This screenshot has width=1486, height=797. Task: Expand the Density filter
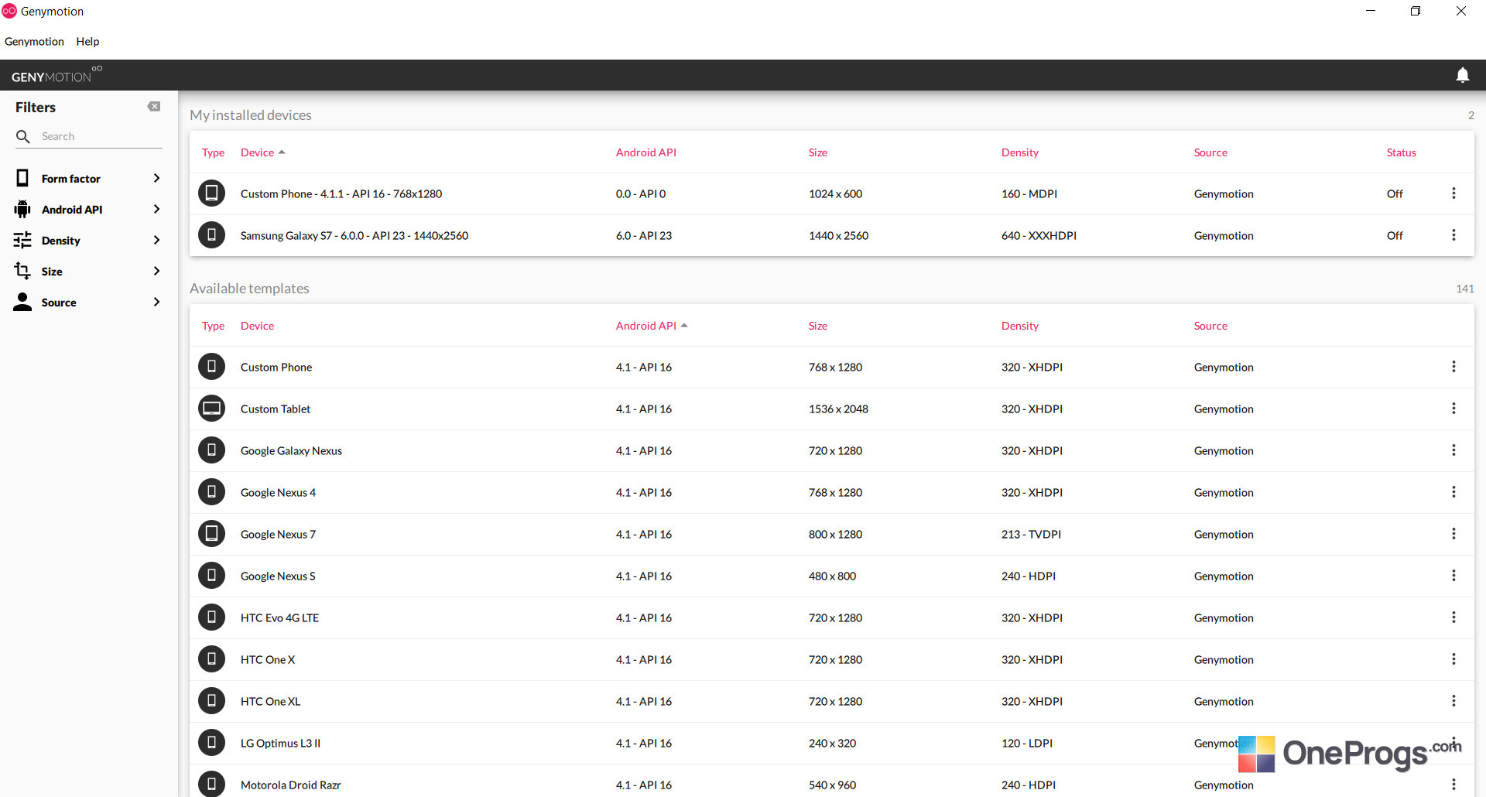156,240
